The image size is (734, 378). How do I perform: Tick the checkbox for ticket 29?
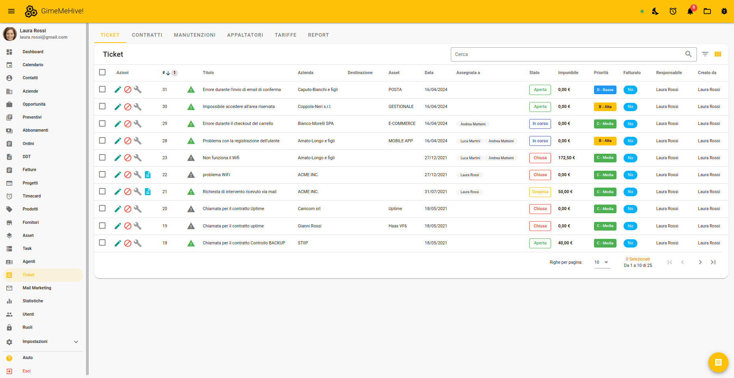(x=103, y=123)
